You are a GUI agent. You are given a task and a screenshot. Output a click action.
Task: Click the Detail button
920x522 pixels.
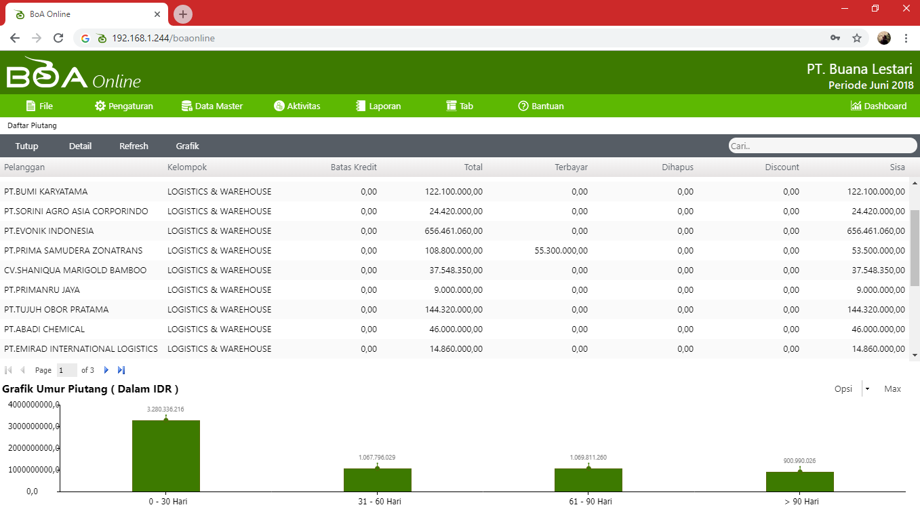(x=80, y=146)
